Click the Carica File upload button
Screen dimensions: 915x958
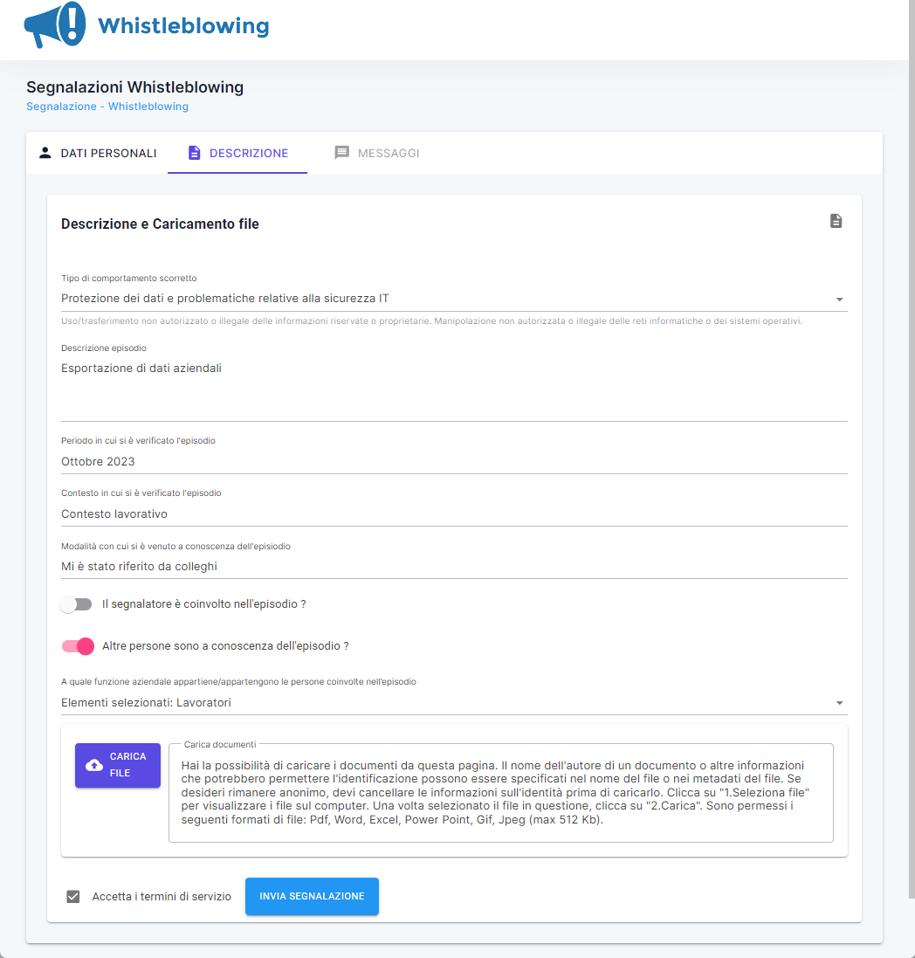118,765
